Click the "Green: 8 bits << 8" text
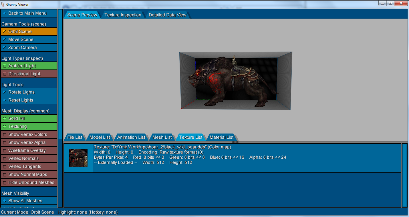This screenshot has height=217, width=409. click(x=187, y=157)
